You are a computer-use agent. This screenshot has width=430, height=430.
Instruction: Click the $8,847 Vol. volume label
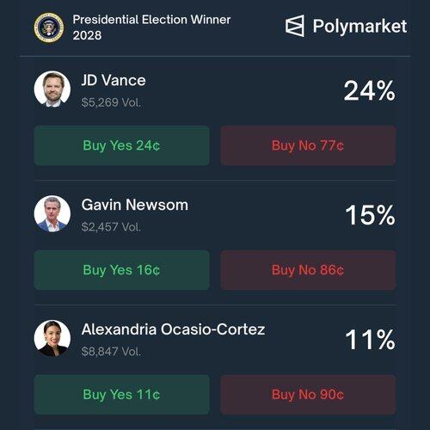[111, 352]
